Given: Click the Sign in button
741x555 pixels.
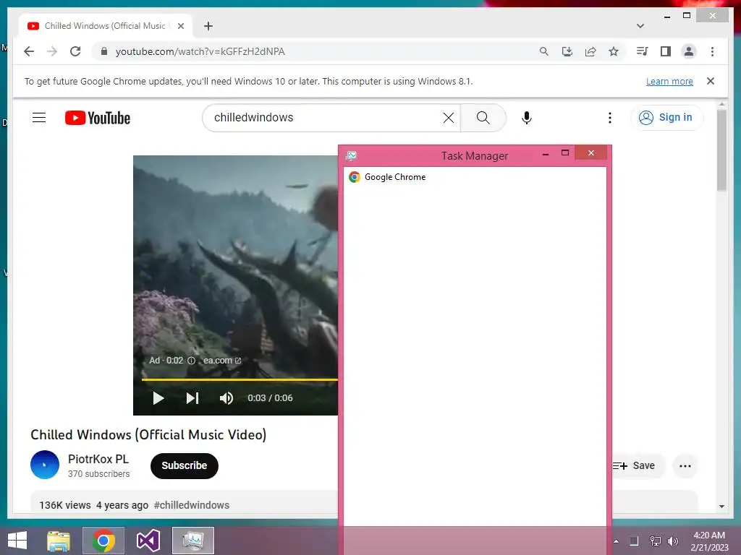Looking at the screenshot, I should pos(666,118).
